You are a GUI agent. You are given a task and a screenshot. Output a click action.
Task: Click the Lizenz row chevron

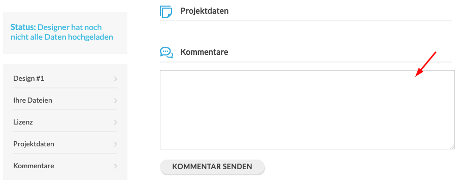pos(116,122)
